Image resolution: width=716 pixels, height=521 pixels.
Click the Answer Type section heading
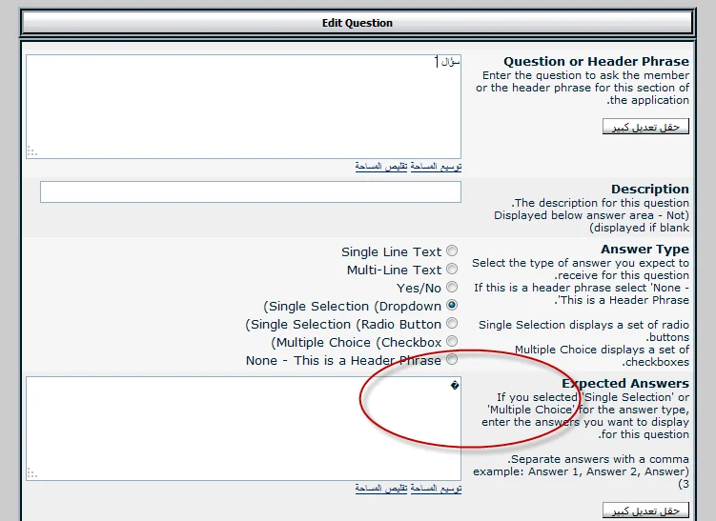[x=644, y=250]
